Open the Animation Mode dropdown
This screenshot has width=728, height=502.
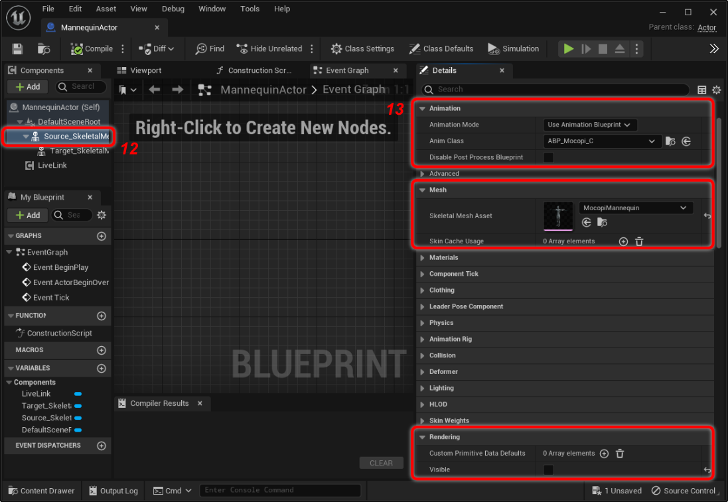click(589, 125)
